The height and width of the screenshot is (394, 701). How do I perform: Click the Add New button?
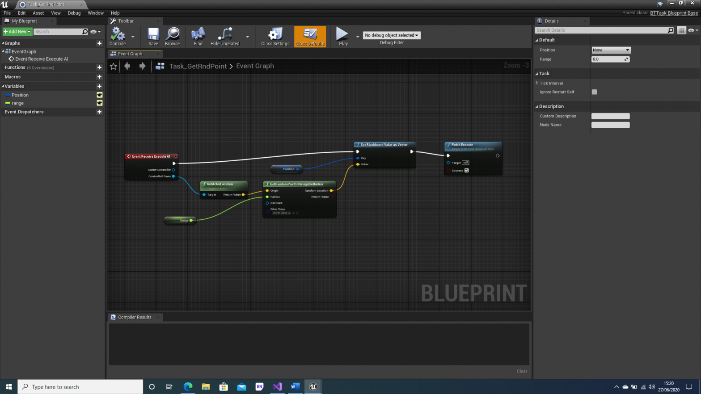point(17,32)
